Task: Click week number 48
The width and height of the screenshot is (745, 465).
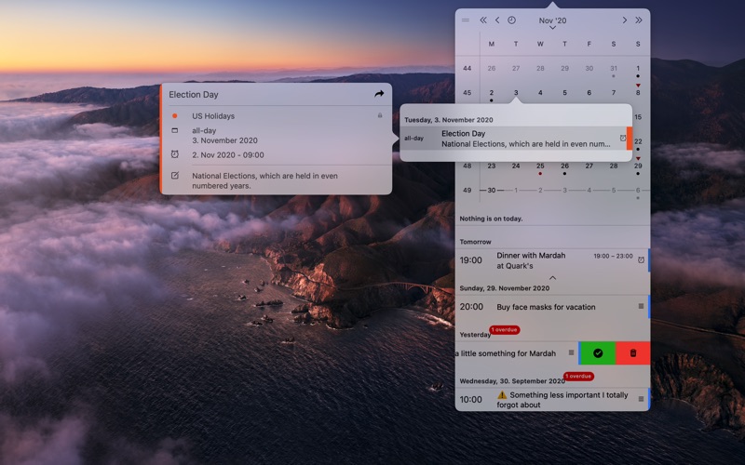Action: pos(467,166)
